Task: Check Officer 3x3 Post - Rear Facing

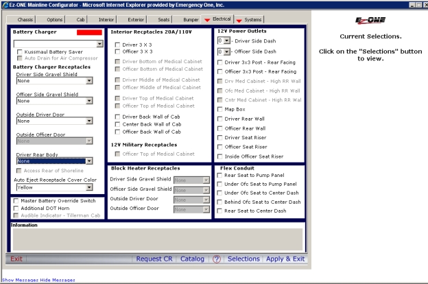Action: coord(219,71)
